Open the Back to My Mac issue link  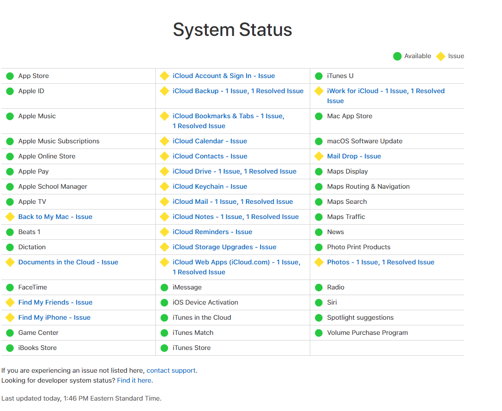tap(55, 217)
